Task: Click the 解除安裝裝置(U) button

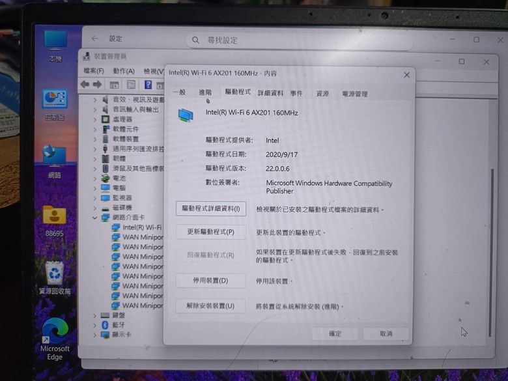Action: pyautogui.click(x=210, y=306)
